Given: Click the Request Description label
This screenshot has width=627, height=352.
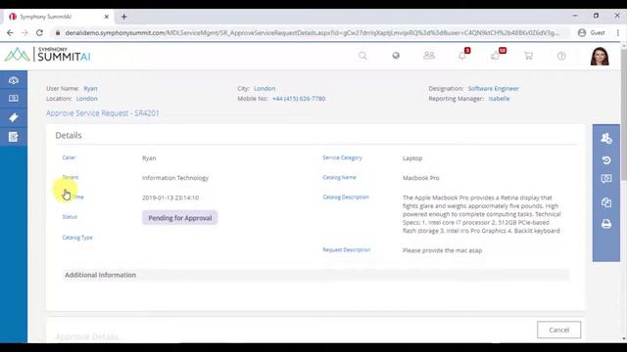Looking at the screenshot, I should pos(346,250).
